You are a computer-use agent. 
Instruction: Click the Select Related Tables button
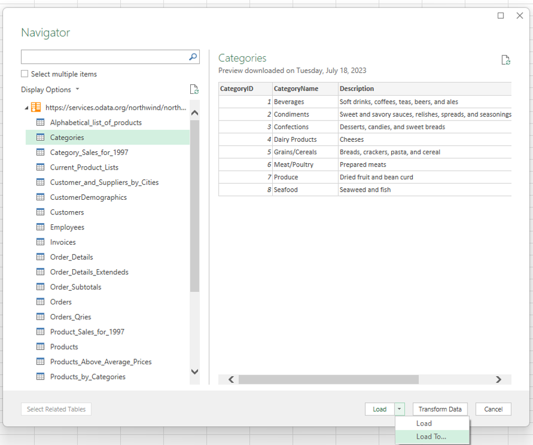pos(56,409)
